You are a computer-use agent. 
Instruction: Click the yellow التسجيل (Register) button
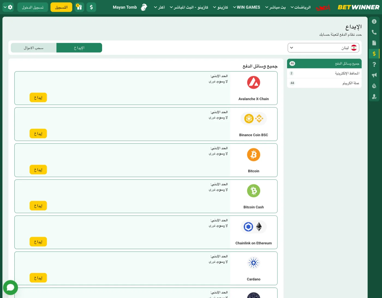[61, 7]
